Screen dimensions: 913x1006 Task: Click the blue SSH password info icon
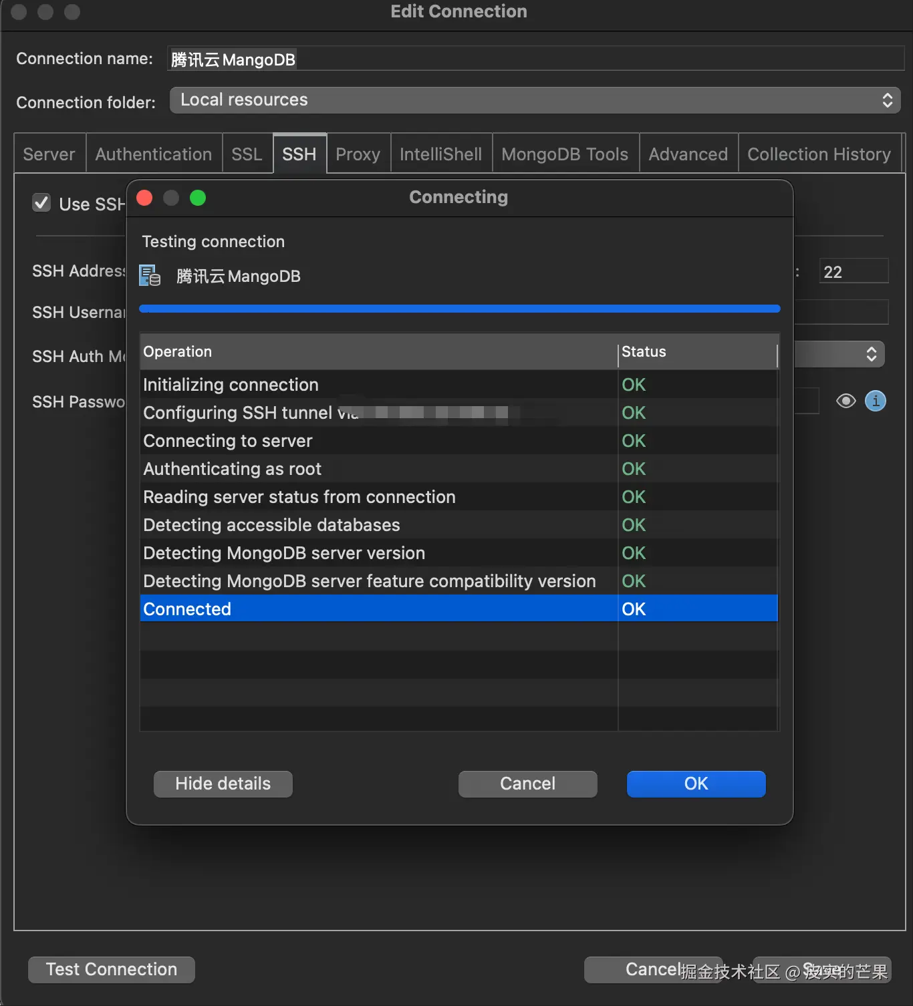click(x=876, y=401)
